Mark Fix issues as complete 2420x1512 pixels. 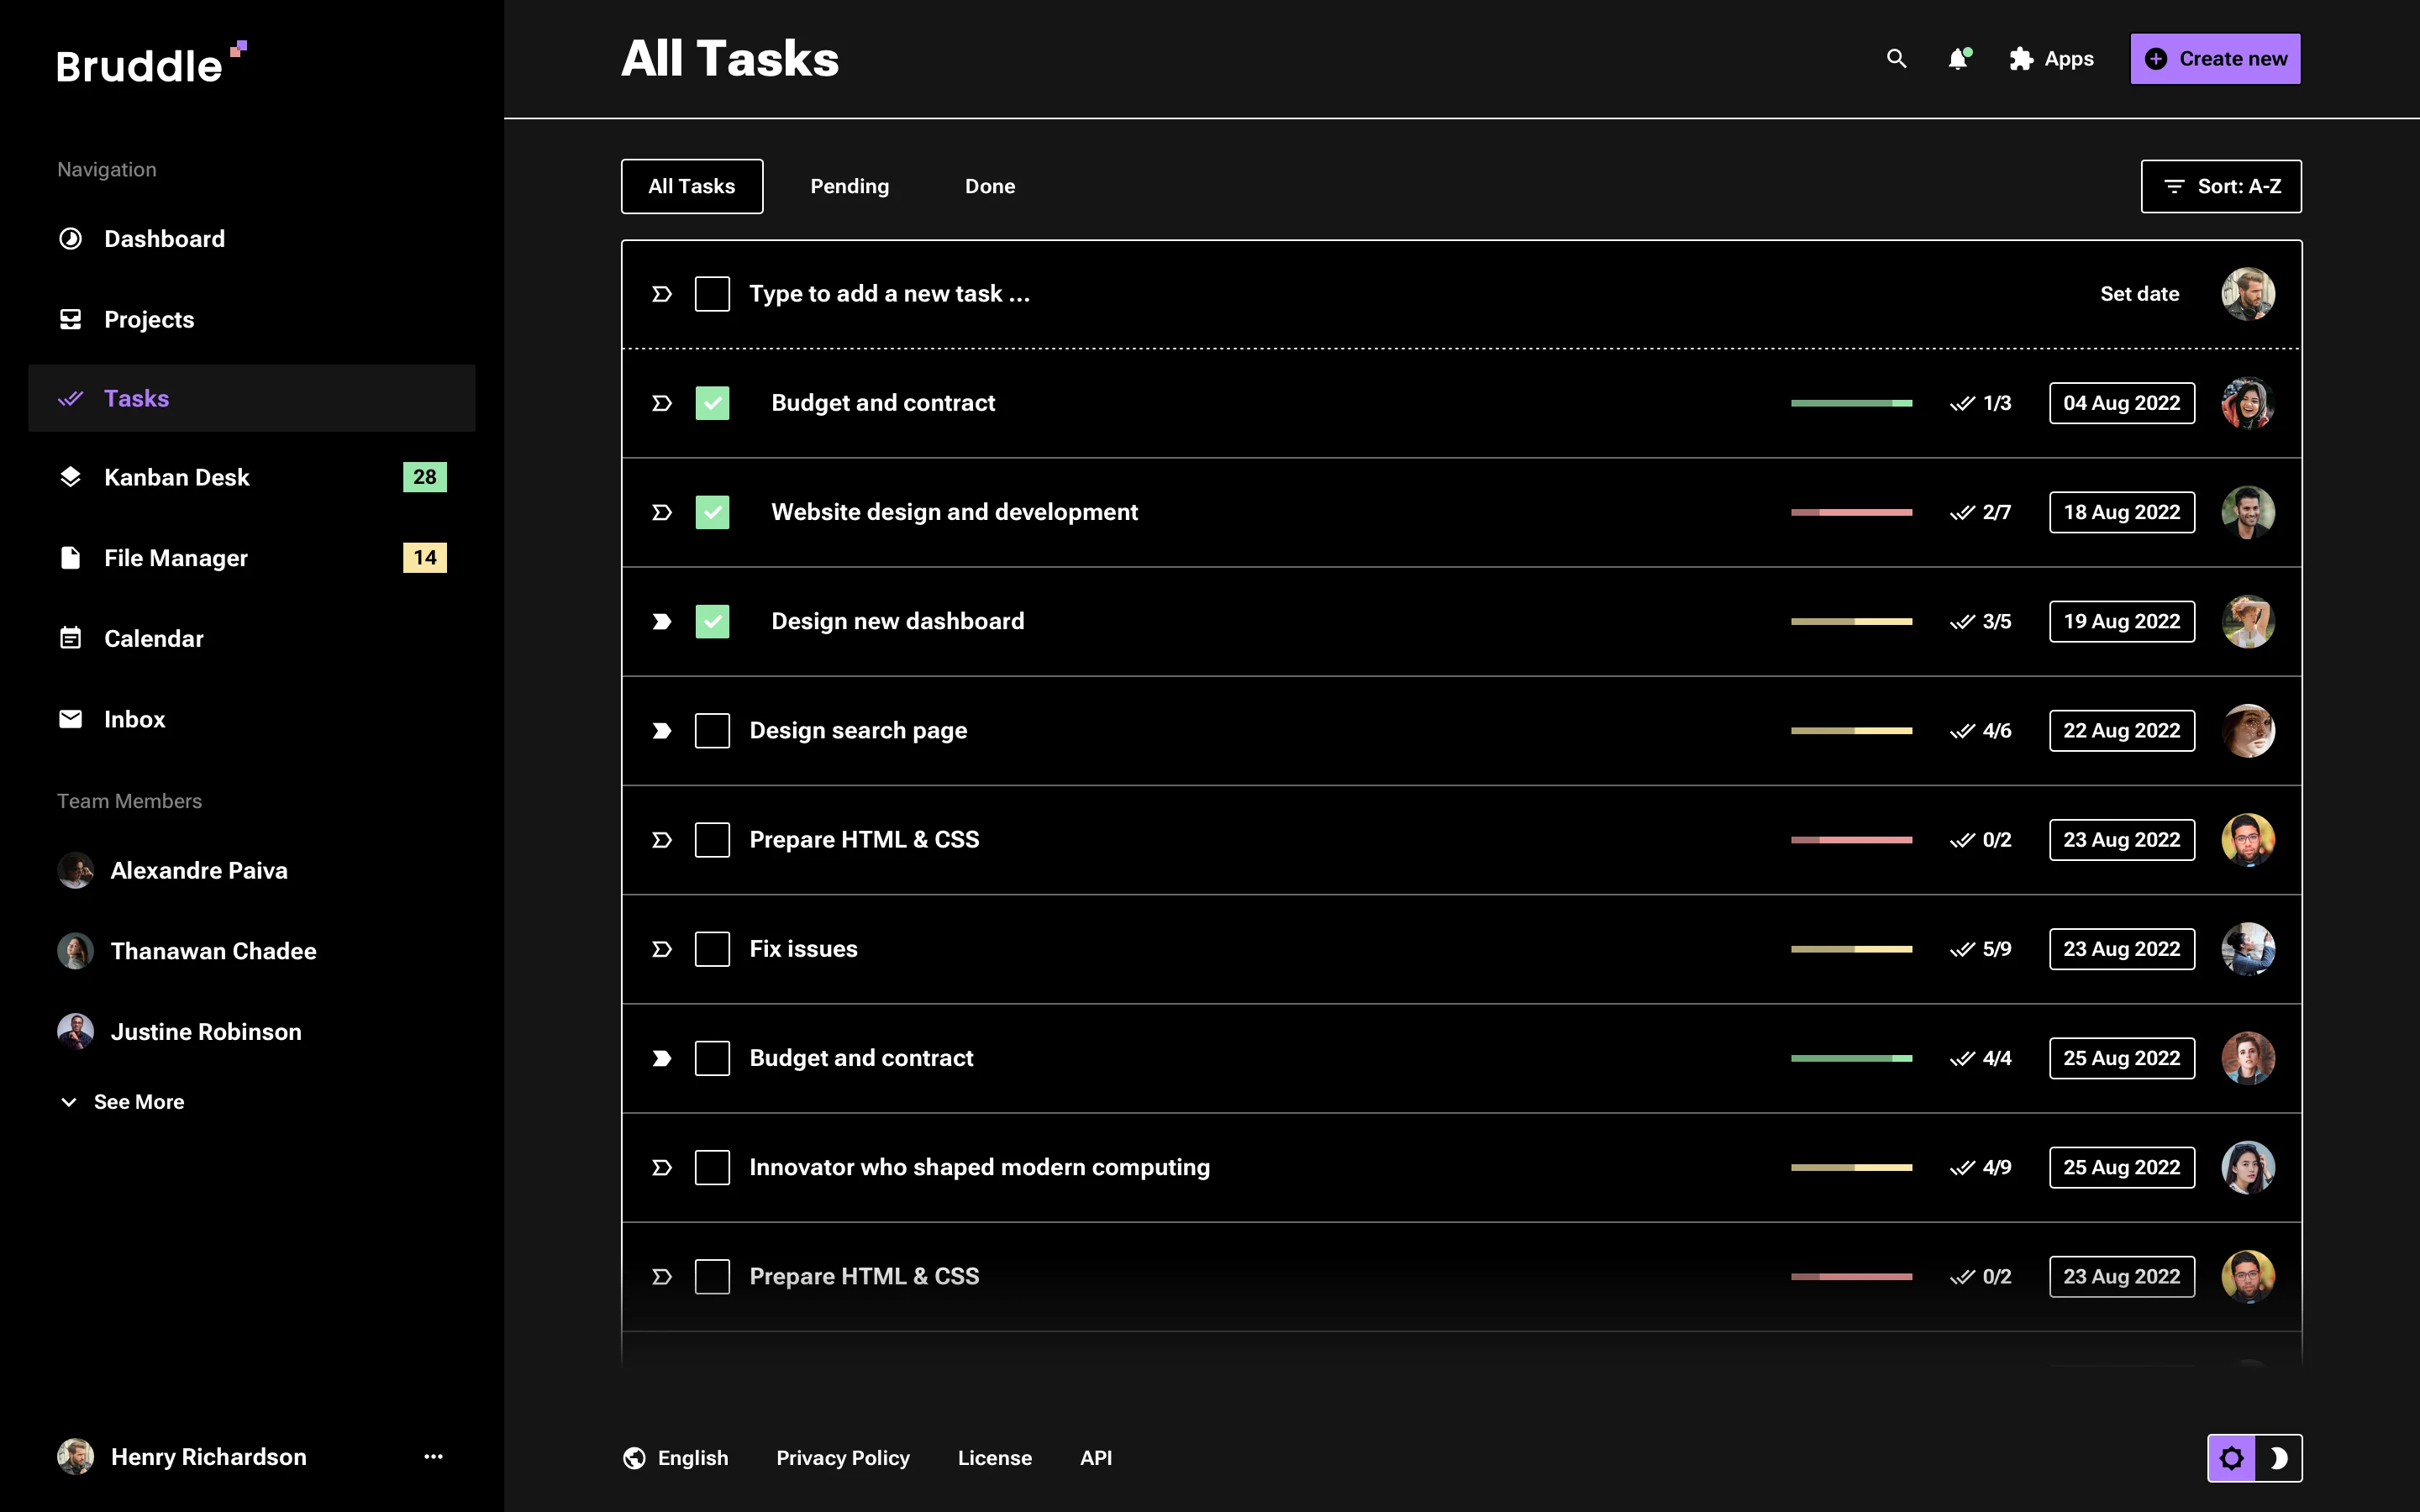point(712,948)
